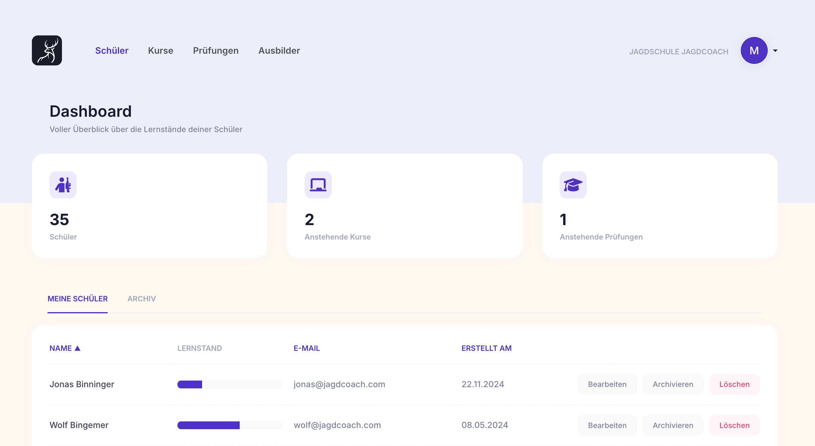This screenshot has height=446, width=815.
Task: Click the purple M avatar
Action: pos(754,50)
